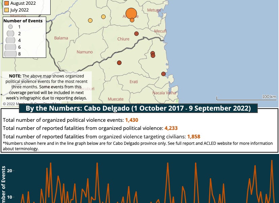
Task: Click the yellow marker left of the large orange circle
Action: point(103,17)
